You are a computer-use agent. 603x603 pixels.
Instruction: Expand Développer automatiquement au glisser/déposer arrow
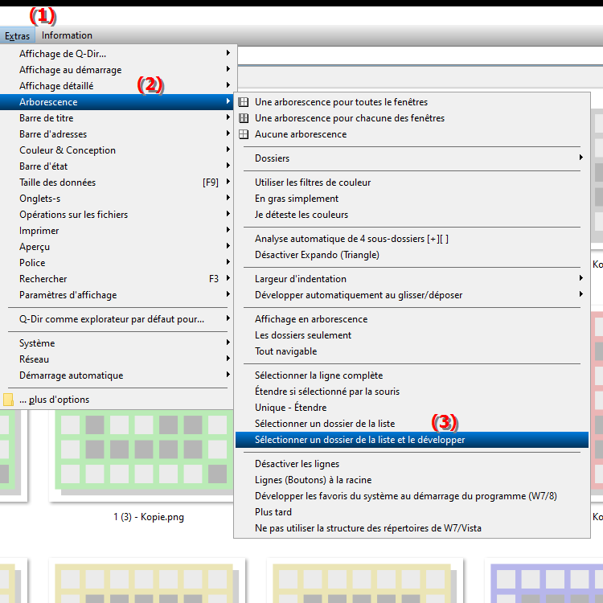click(x=581, y=294)
